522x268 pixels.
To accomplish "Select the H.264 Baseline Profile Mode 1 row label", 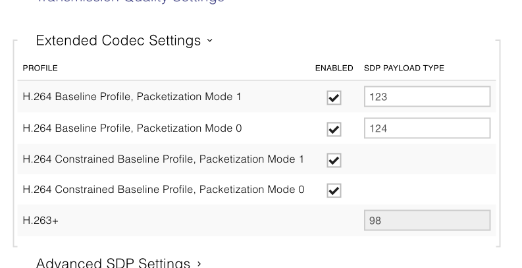I will click(132, 97).
